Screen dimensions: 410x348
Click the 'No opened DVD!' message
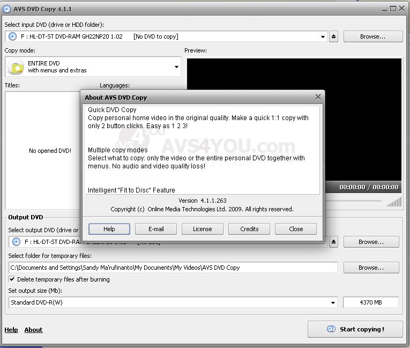click(50, 151)
